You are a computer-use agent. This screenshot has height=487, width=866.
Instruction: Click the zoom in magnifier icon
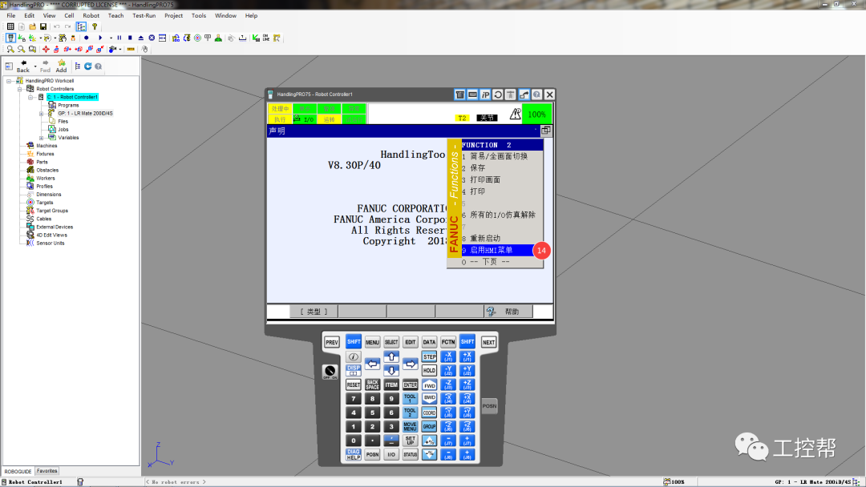(10, 49)
